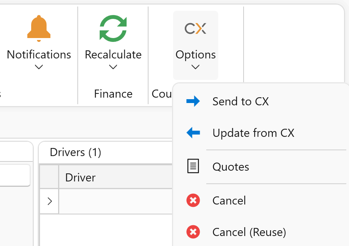Click the Quotes document icon
The image size is (349, 246).
coord(193,166)
